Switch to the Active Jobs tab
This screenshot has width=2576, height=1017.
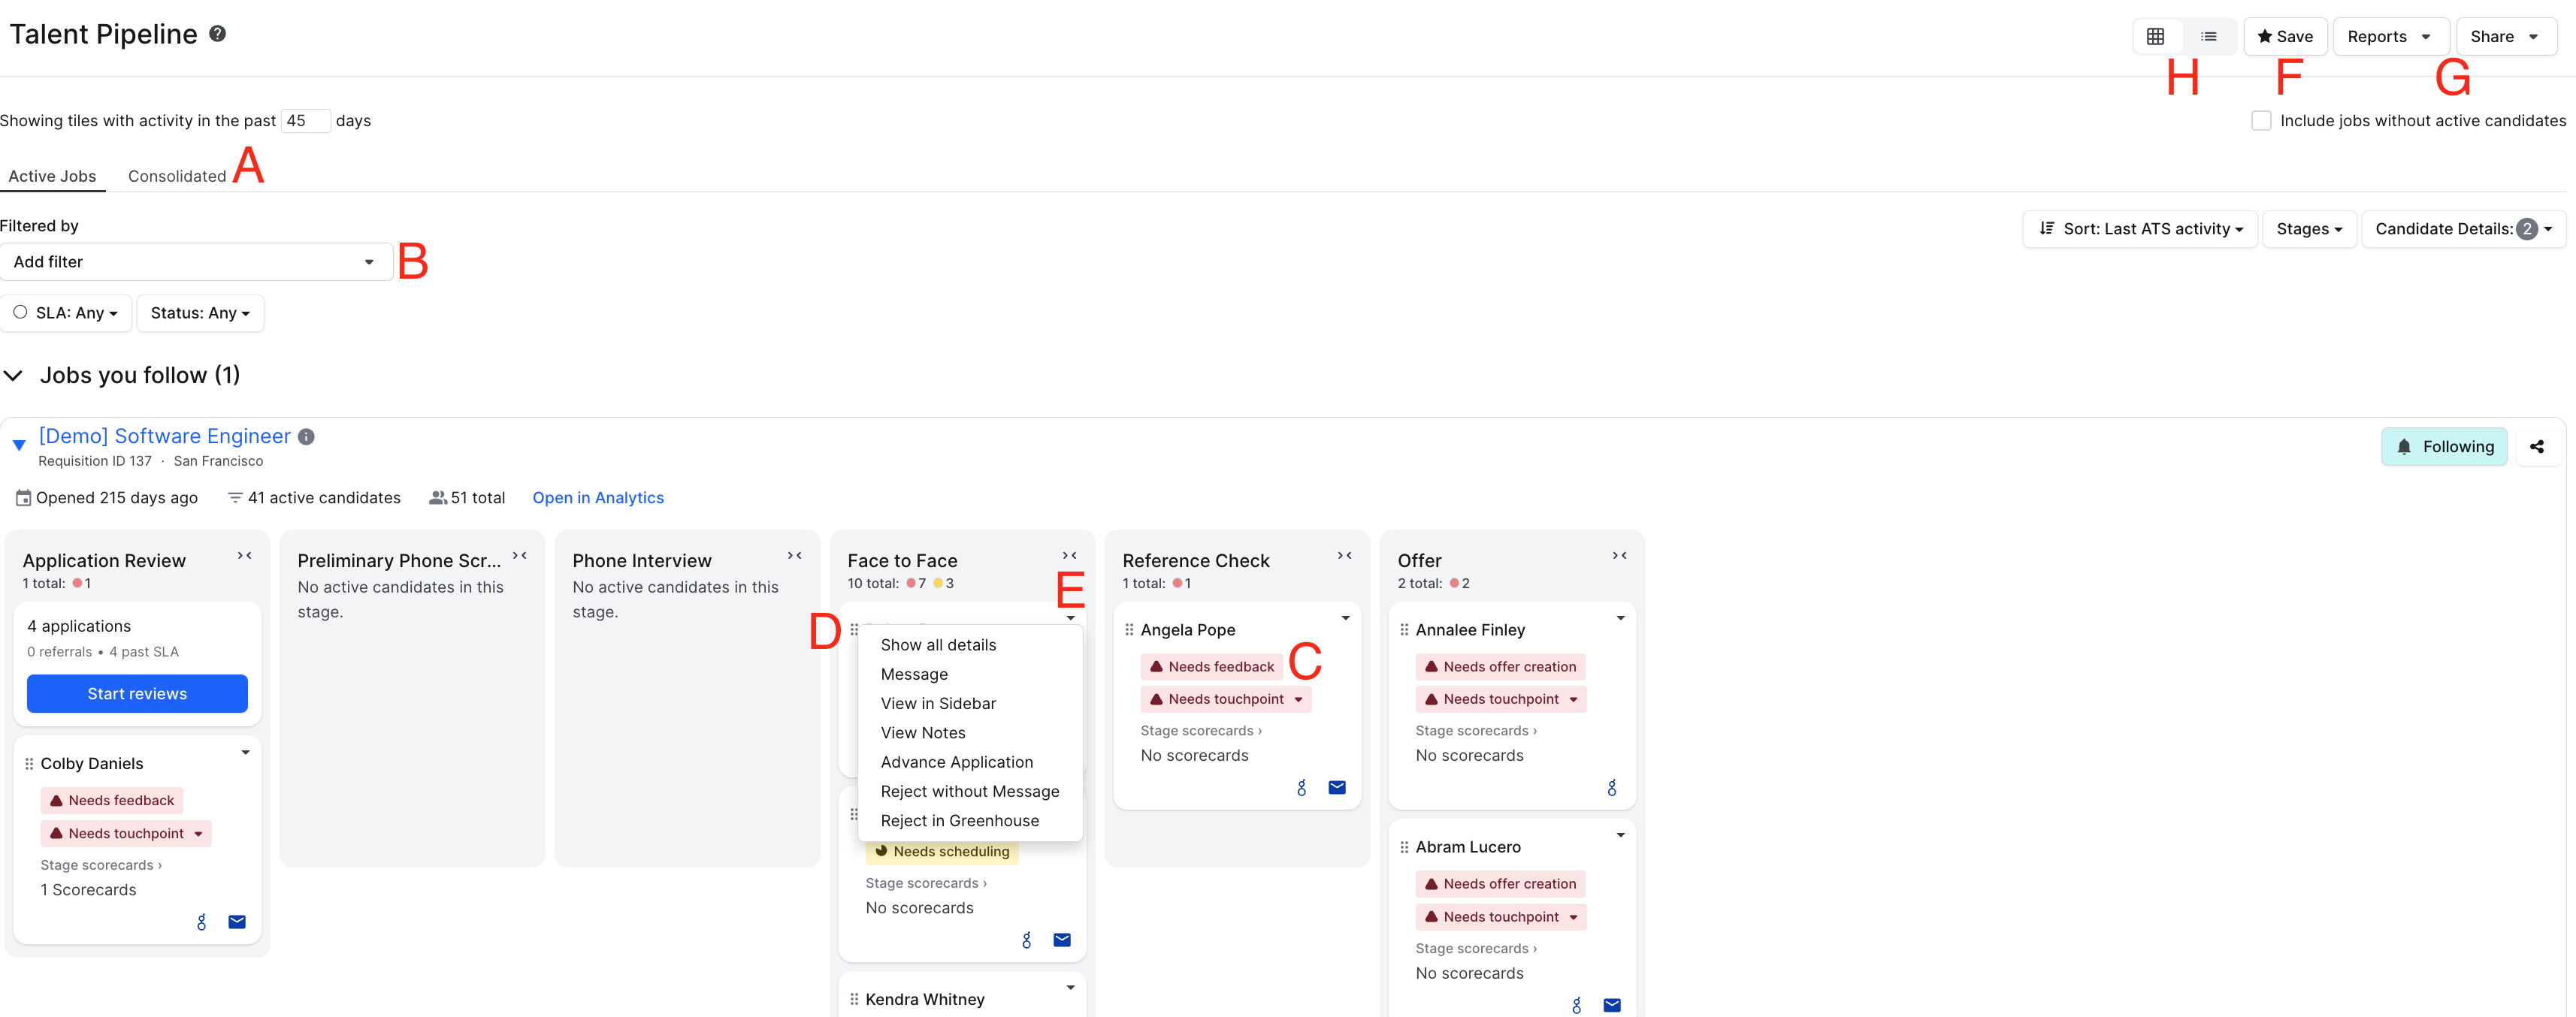click(x=52, y=176)
